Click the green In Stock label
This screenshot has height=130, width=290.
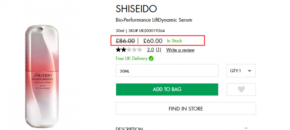174,41
